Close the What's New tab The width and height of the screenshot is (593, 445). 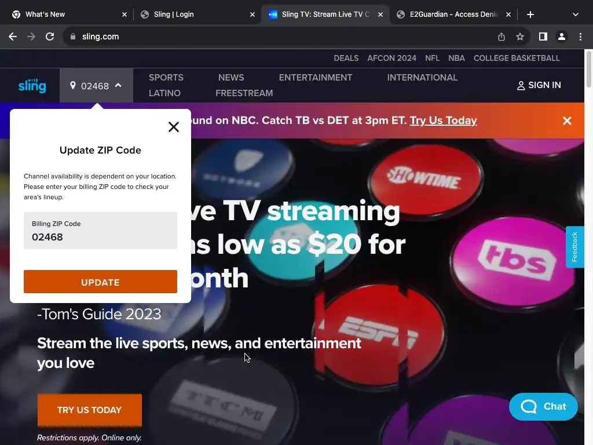click(125, 14)
